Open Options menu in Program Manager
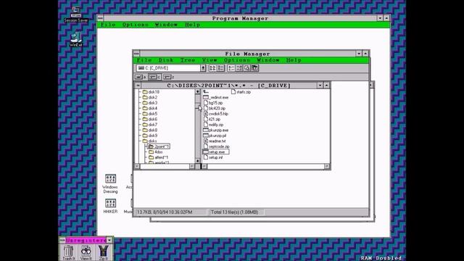Viewport: 464px width, 261px height. 136,25
